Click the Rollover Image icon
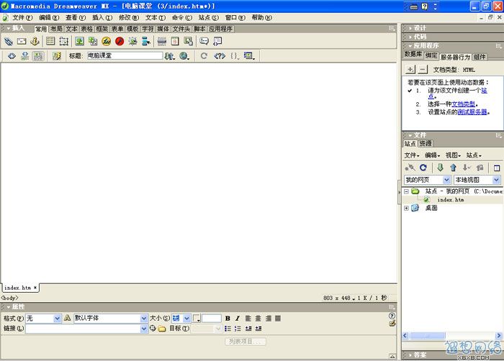The image size is (504, 361). click(x=132, y=41)
